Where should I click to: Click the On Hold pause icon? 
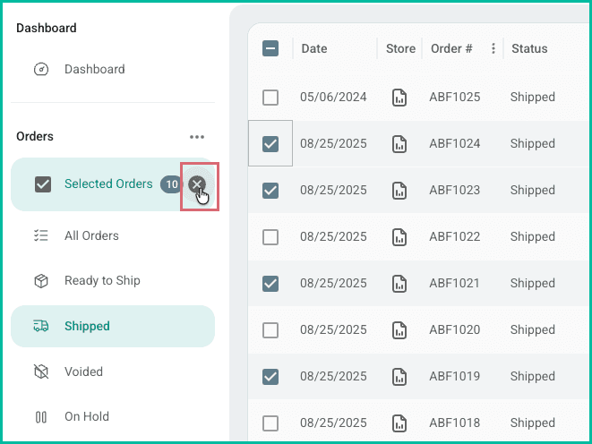[41, 416]
